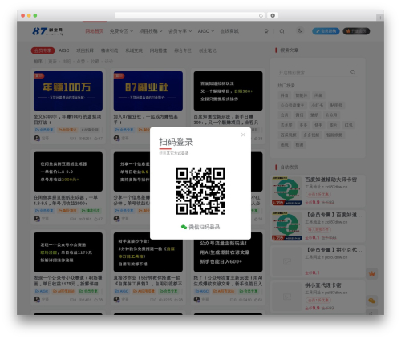The height and width of the screenshot is (339, 401).
Task: Click the QR code image in login popup
Action: pyautogui.click(x=200, y=192)
